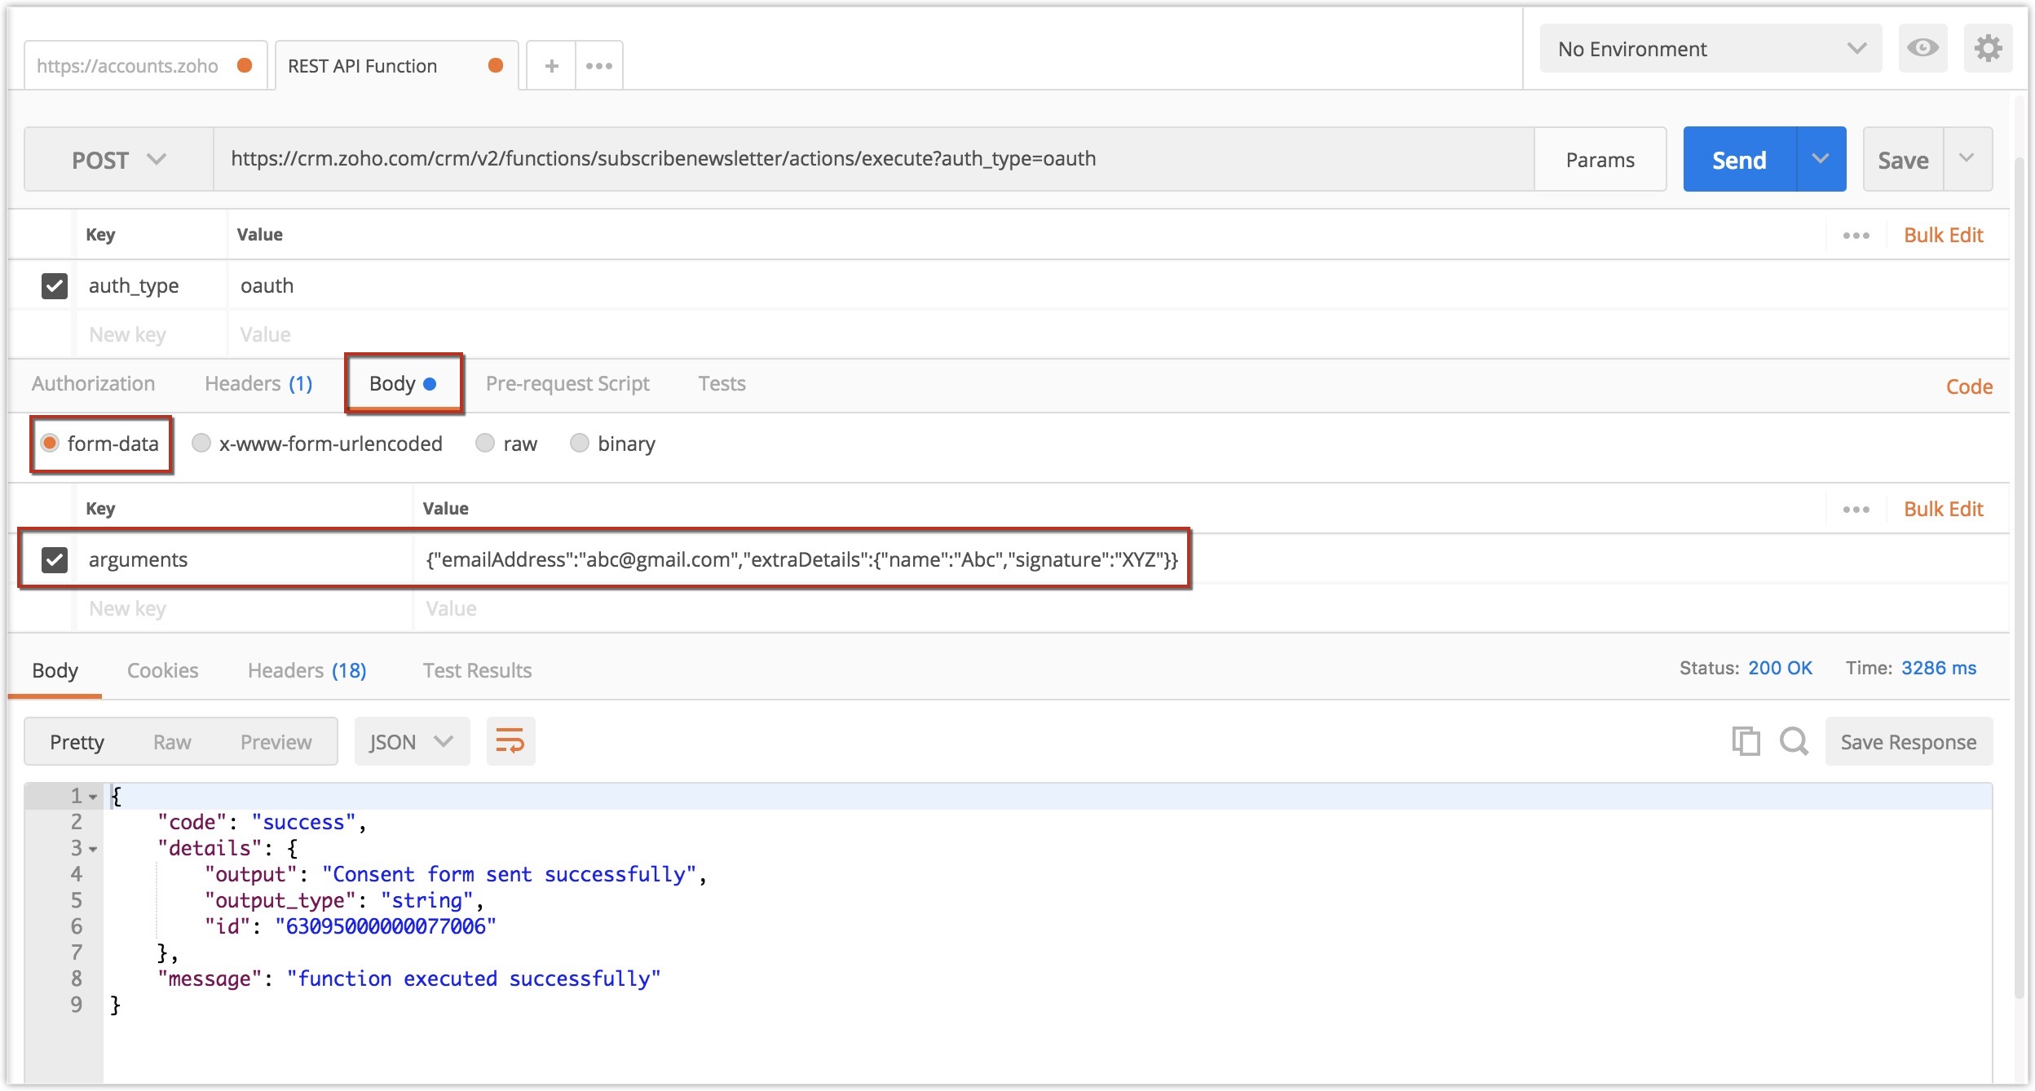2035x1091 pixels.
Task: Select the raw body type radio button
Action: coord(486,443)
